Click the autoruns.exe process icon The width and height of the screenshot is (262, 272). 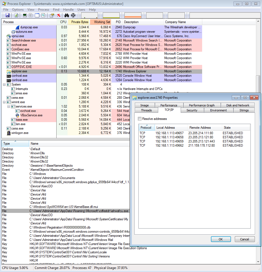point(13,32)
